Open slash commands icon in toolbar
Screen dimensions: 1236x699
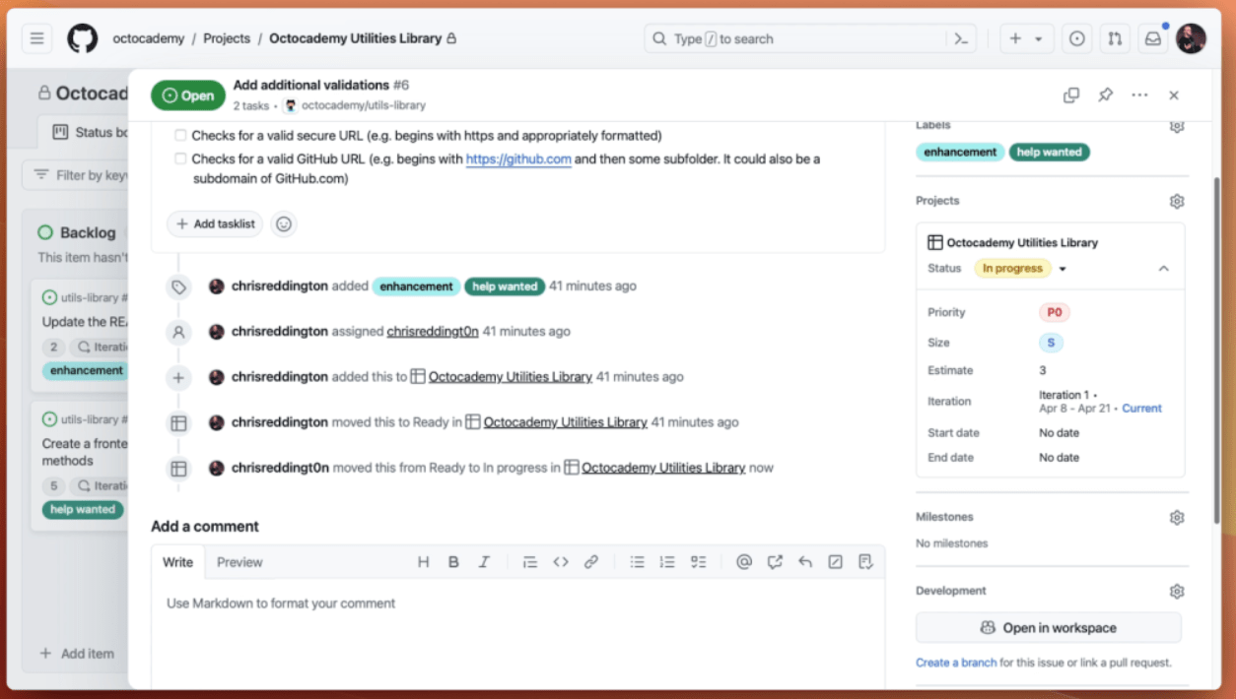836,562
